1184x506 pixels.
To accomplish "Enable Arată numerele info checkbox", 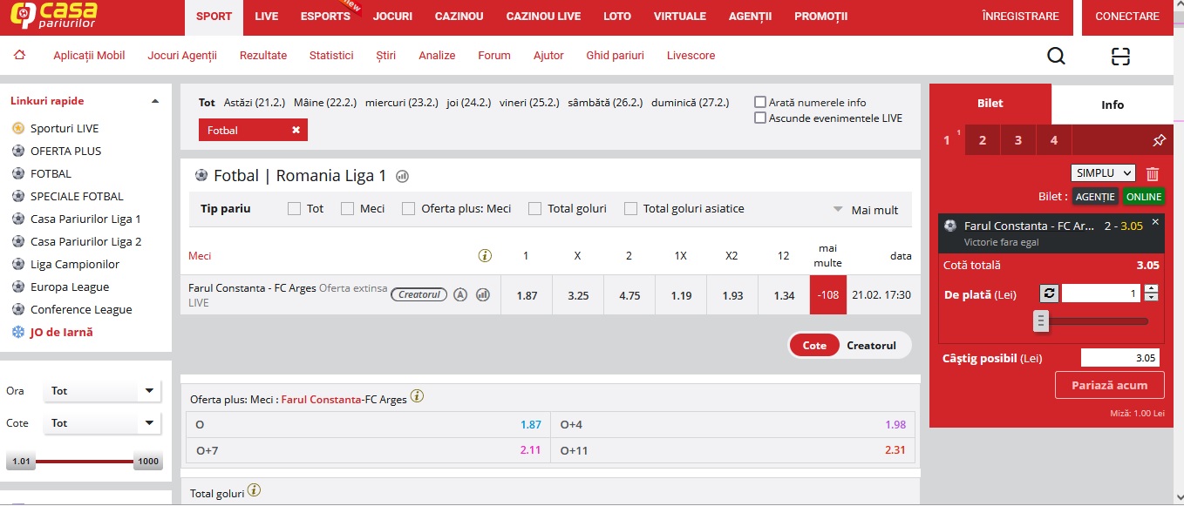I will (760, 102).
